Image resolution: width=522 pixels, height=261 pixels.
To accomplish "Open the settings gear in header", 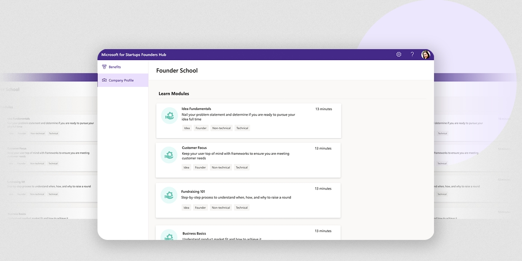I will pyautogui.click(x=399, y=55).
